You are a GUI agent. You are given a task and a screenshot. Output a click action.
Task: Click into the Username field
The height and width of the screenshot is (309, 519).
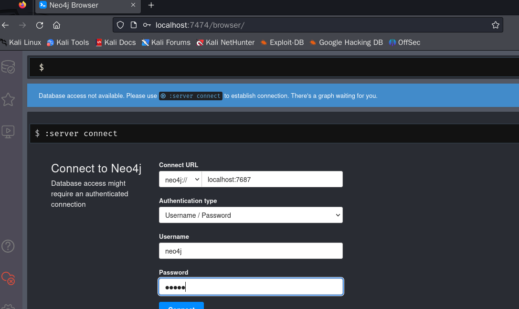tap(251, 251)
